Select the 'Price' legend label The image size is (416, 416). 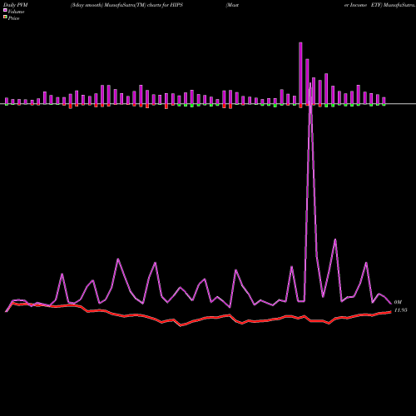pos(13,18)
